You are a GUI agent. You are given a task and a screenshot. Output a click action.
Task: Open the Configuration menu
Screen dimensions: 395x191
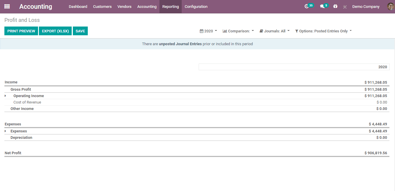tap(196, 6)
